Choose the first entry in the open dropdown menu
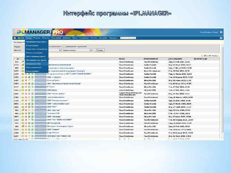 click(36, 42)
